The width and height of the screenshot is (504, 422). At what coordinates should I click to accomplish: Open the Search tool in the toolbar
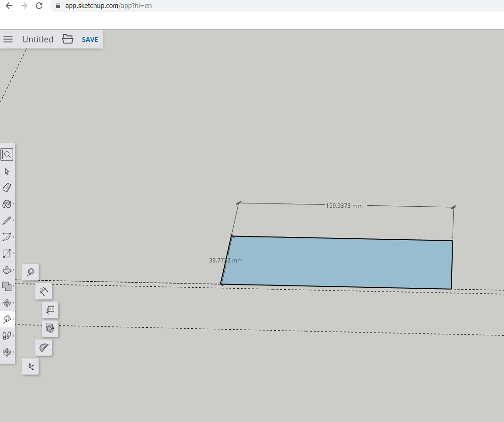[x=7, y=154]
